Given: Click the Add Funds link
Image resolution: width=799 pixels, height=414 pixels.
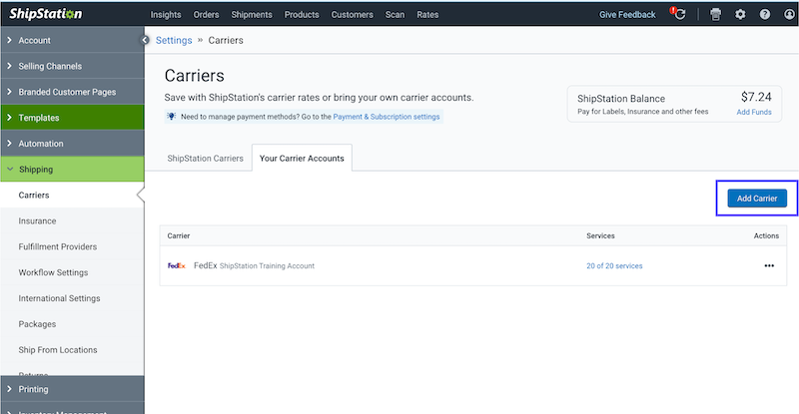Looking at the screenshot, I should click(753, 113).
